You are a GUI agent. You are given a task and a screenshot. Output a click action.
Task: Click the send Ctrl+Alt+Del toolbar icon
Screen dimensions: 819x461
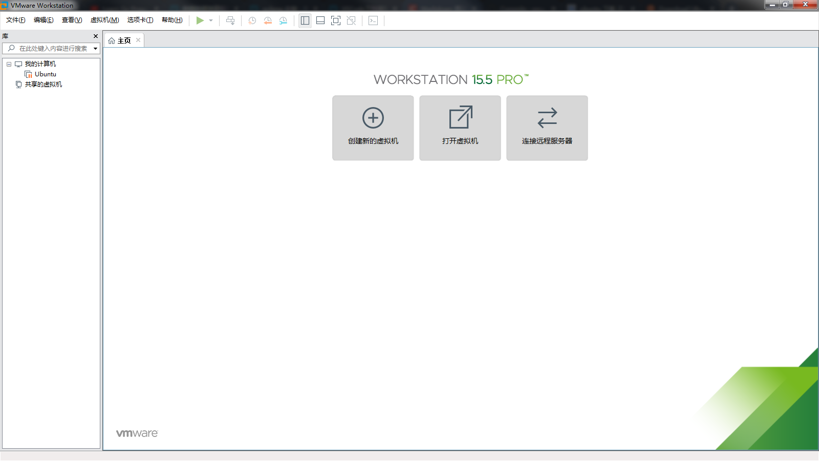pos(230,20)
